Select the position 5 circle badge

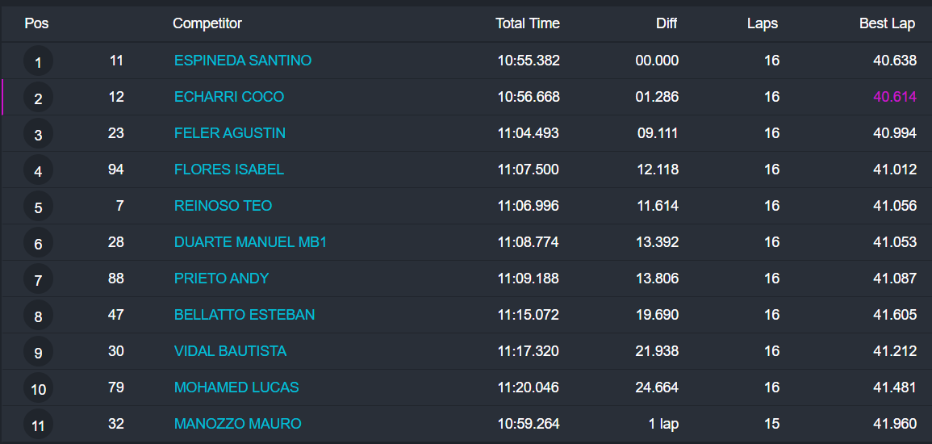pos(38,207)
